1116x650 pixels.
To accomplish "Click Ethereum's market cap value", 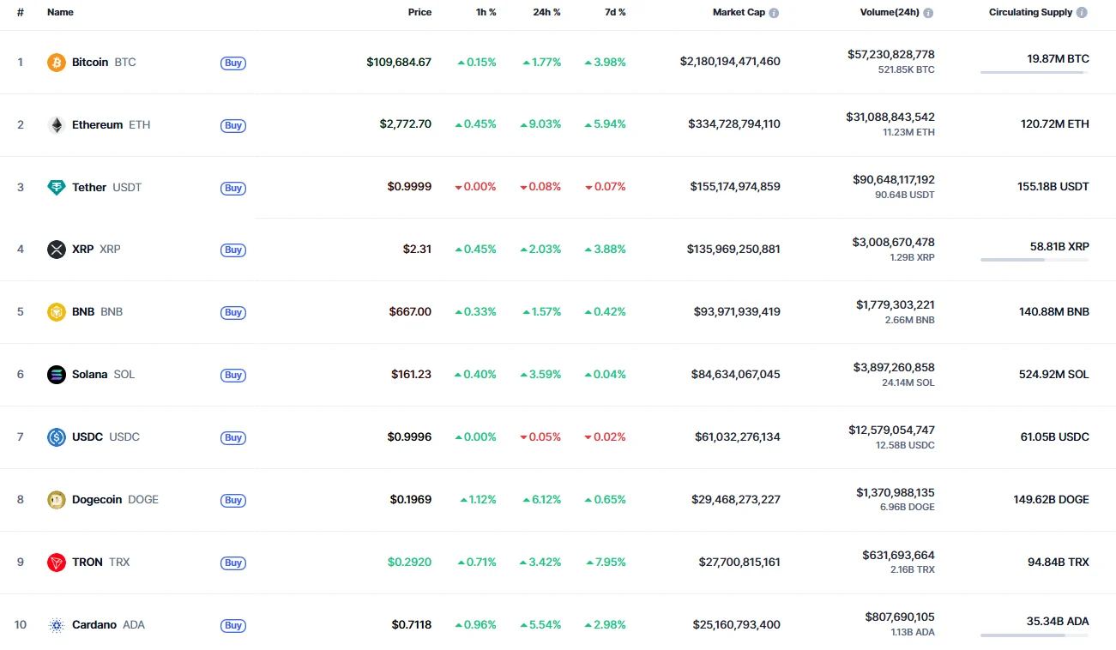I will click(733, 124).
